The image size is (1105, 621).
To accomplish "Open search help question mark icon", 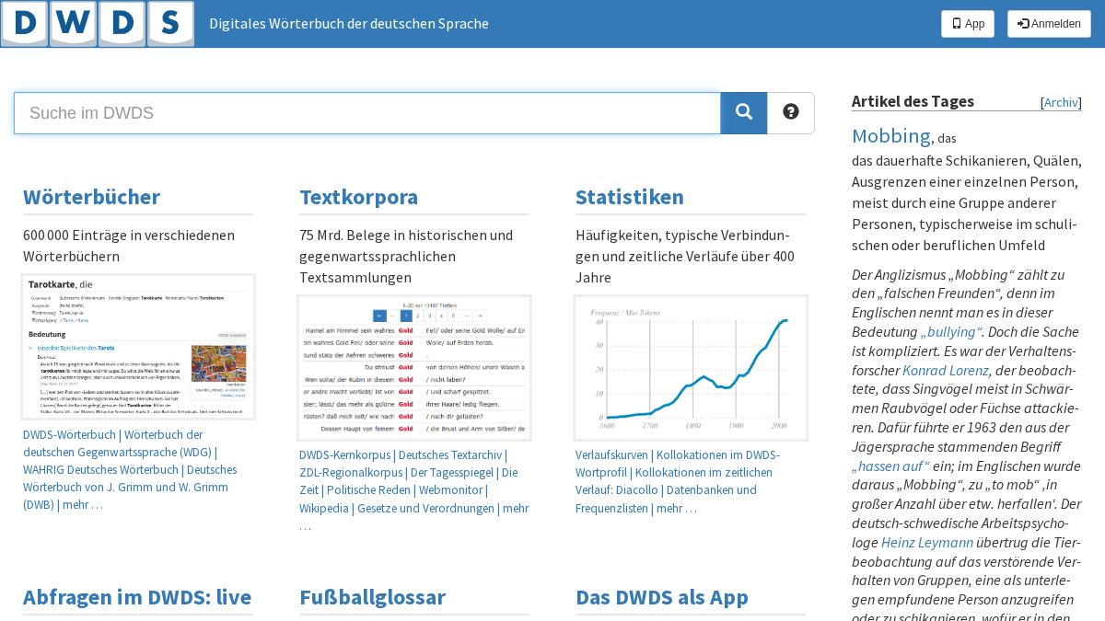I will (x=791, y=113).
